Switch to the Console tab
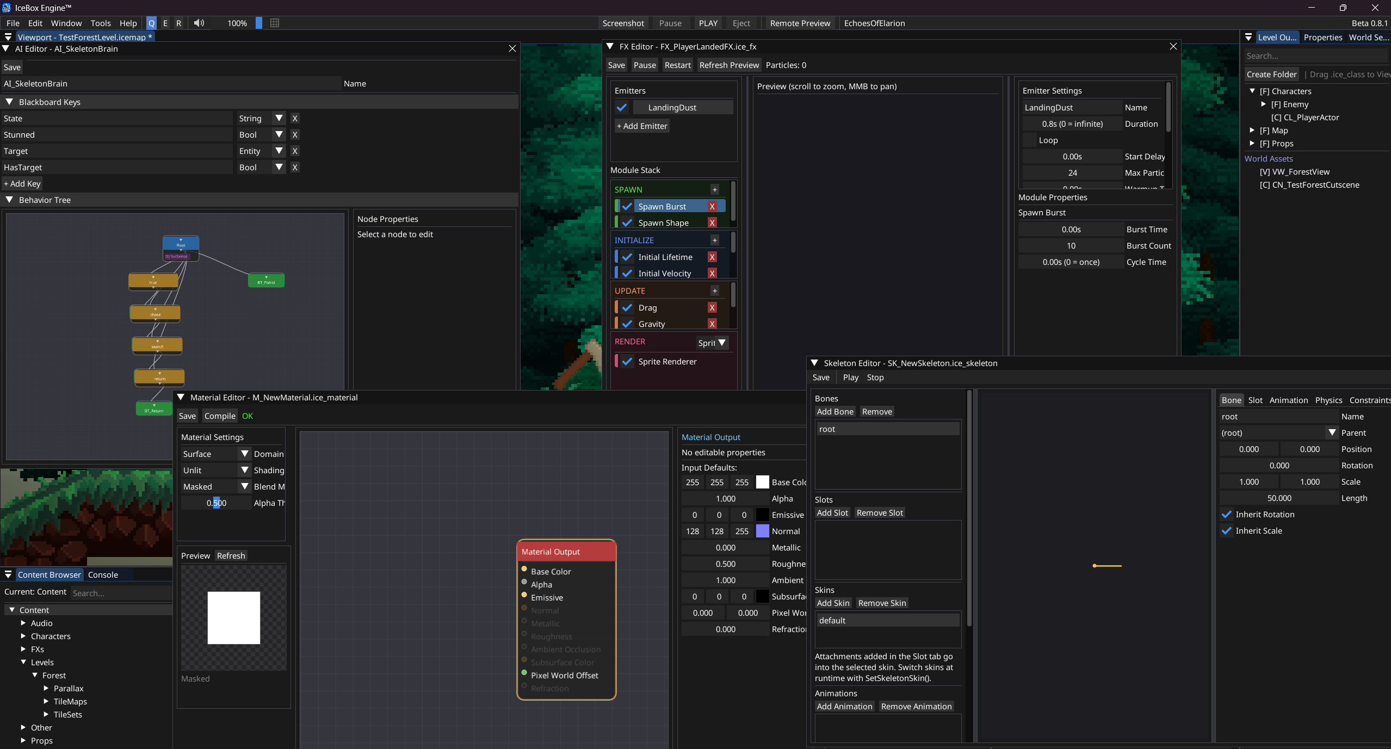Image resolution: width=1391 pixels, height=749 pixels. coord(103,575)
